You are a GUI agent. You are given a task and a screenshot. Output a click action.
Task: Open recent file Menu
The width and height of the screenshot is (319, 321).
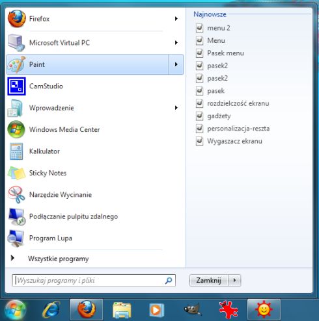click(x=216, y=40)
